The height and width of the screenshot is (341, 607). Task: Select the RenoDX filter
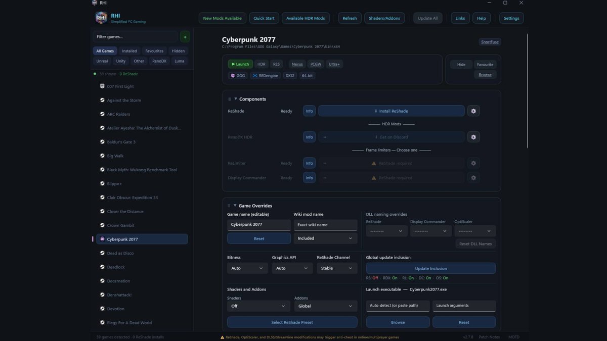point(159,61)
